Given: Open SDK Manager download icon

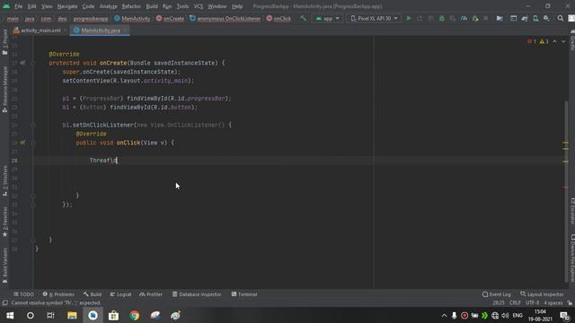Looking at the screenshot, I should 546,18.
